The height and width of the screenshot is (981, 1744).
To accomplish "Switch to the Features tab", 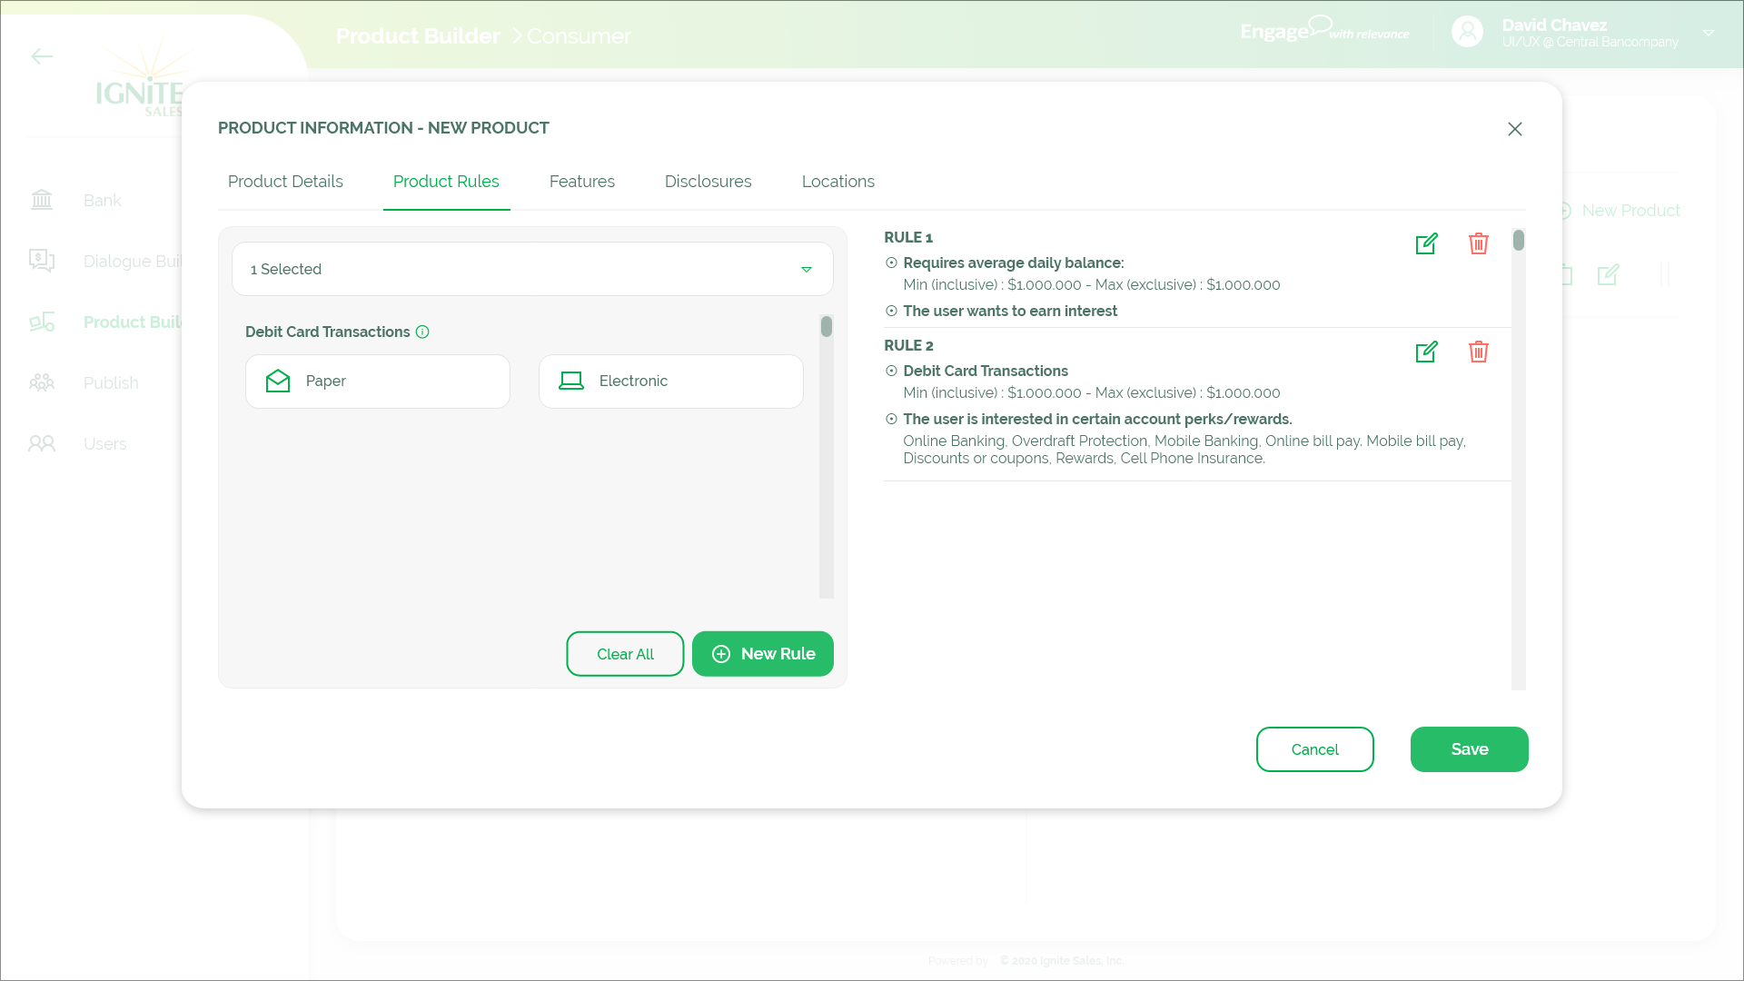I will 581,182.
